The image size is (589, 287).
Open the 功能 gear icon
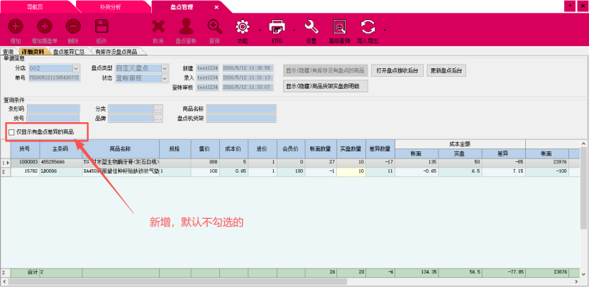(x=243, y=27)
